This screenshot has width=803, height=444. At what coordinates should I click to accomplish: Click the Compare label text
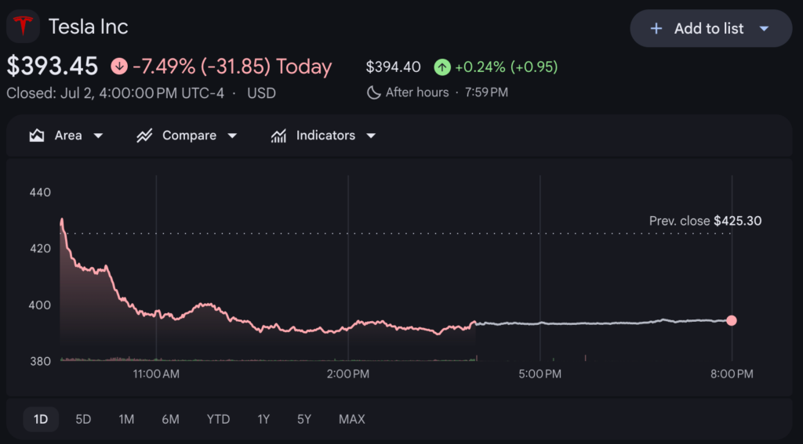pyautogui.click(x=189, y=135)
